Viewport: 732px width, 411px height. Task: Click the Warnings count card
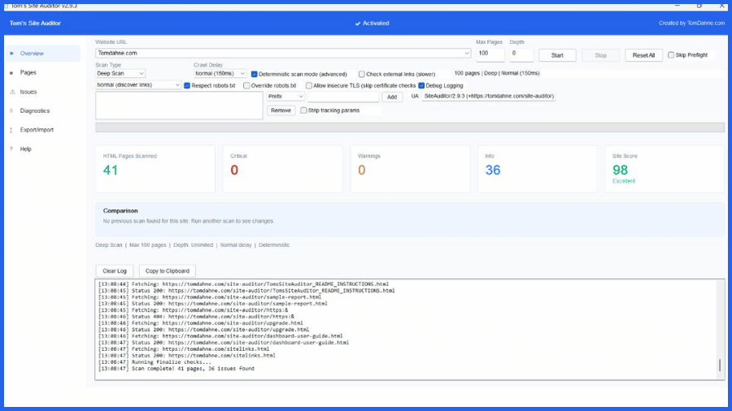[411, 169]
